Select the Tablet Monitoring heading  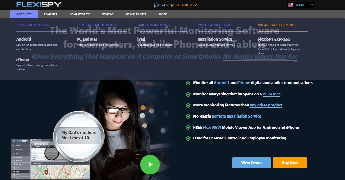[x=154, y=25]
